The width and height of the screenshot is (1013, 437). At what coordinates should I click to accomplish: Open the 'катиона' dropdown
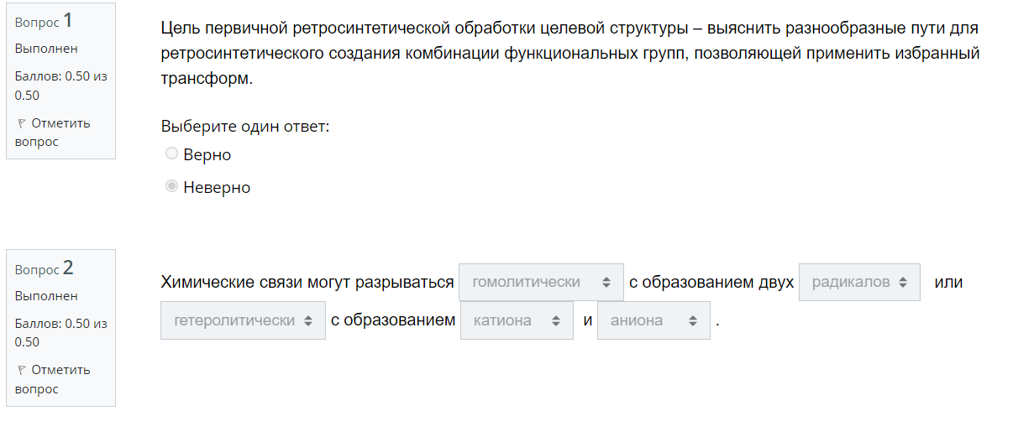tap(517, 320)
